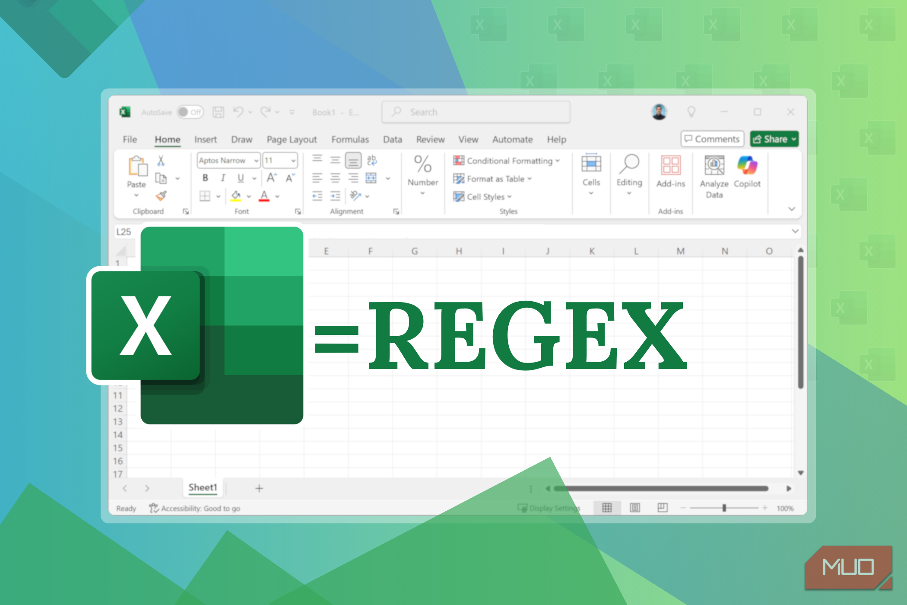Click the Analyze Data button
Viewport: 907px width, 605px height.
coord(714,177)
